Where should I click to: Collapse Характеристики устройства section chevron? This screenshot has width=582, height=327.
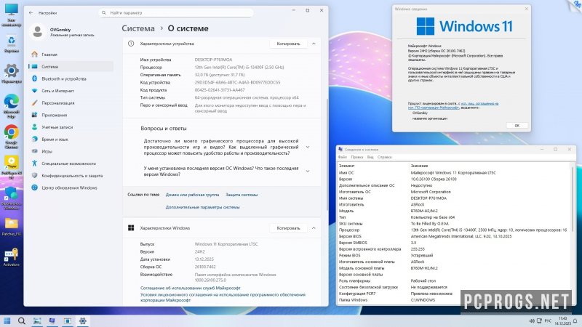click(x=314, y=44)
